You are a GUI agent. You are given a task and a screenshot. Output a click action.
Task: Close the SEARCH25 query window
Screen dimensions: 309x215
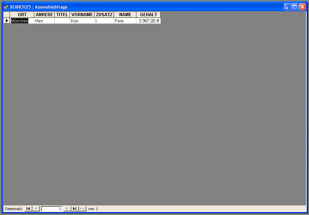click(x=302, y=7)
